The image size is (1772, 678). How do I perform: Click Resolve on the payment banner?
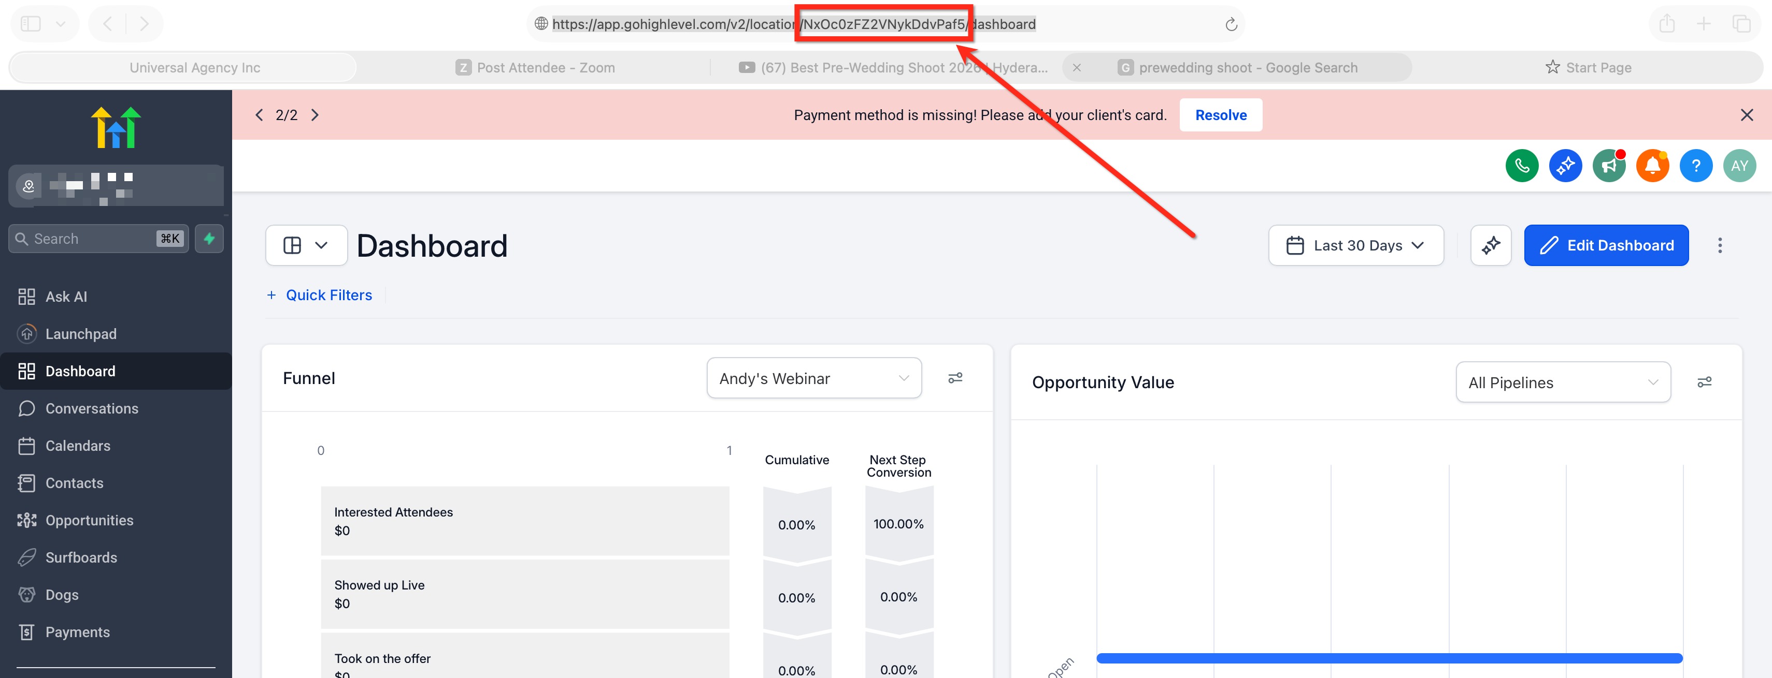point(1220,115)
